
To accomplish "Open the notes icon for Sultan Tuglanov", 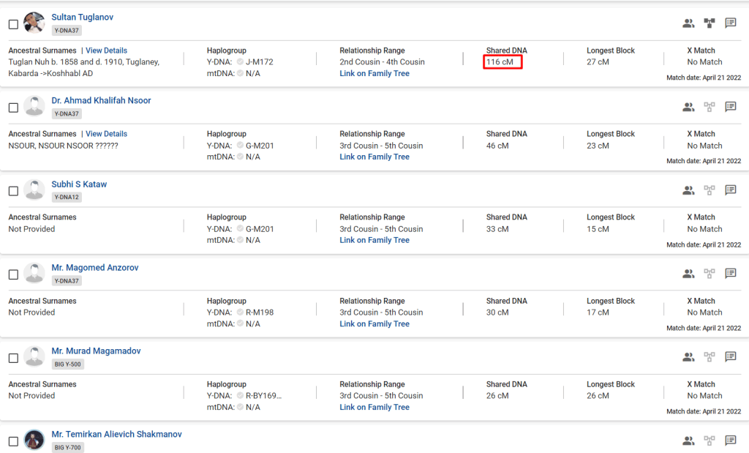I will (x=730, y=23).
